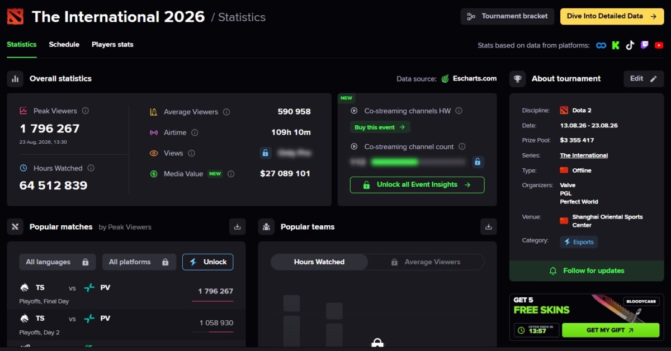Click the Prize Pool value $3 355 417
This screenshot has width=671, height=351.
point(577,140)
